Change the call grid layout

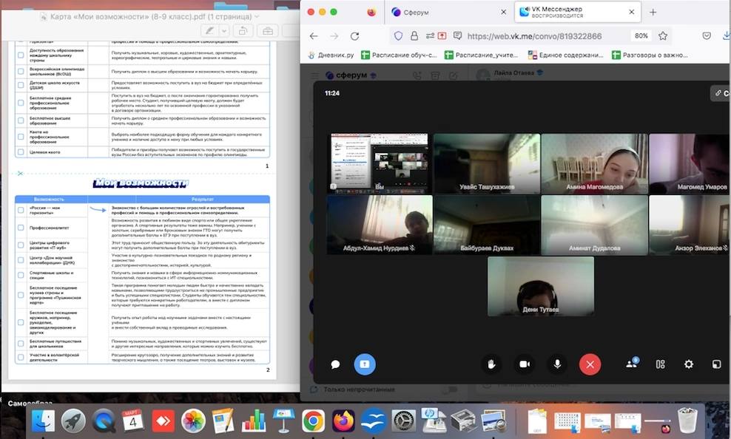[661, 364]
